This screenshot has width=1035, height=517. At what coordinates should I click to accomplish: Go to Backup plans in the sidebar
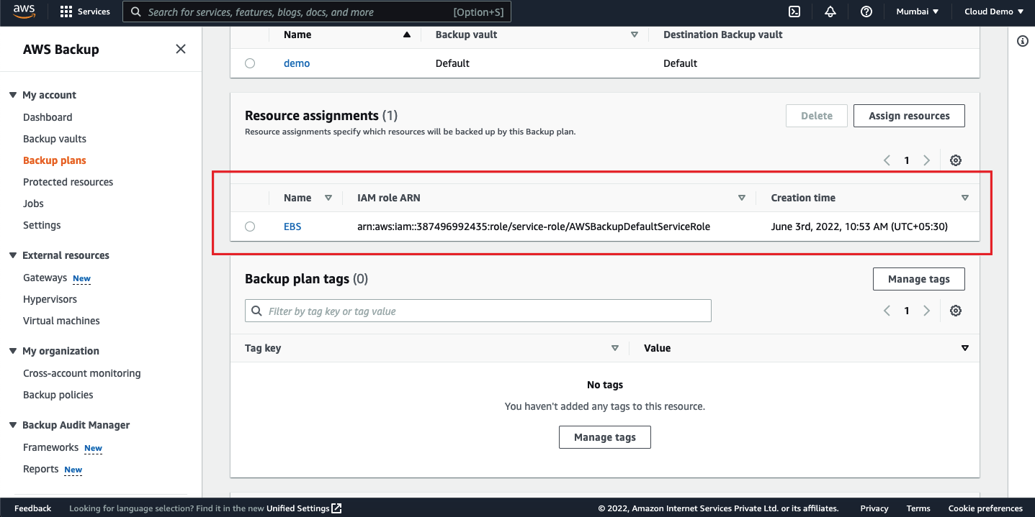coord(55,160)
